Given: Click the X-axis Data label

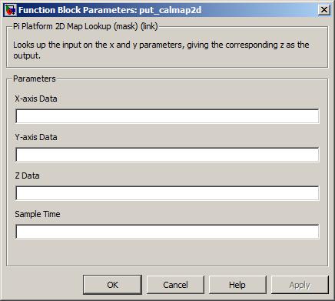Looking at the screenshot, I should [x=36, y=99].
